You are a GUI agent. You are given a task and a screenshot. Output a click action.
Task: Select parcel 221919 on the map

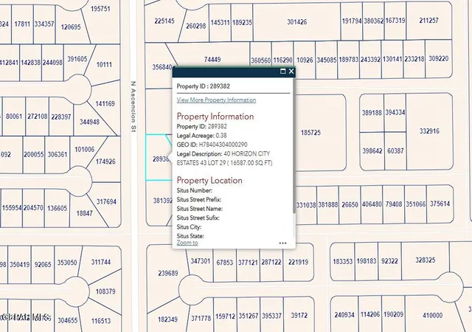point(298,262)
